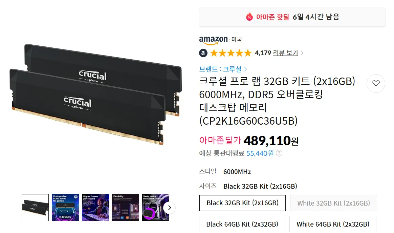Image resolution: width=394 pixels, height=233 pixels.
Task: Click the red hot deal flame icon
Action: [x=249, y=17]
